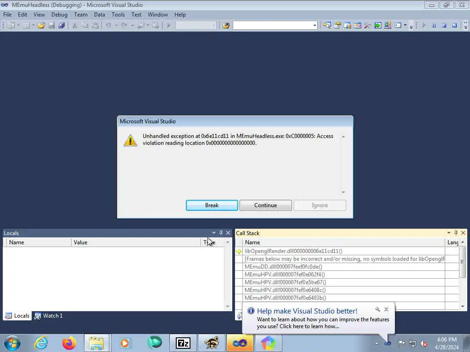Open Solution Explorer from the toolbar
This screenshot has width=470, height=352.
pyautogui.click(x=327, y=26)
